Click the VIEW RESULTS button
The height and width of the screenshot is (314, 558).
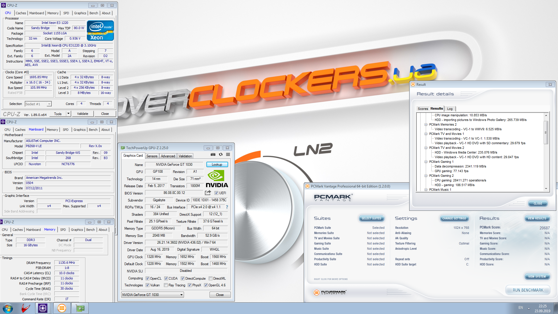(x=537, y=218)
